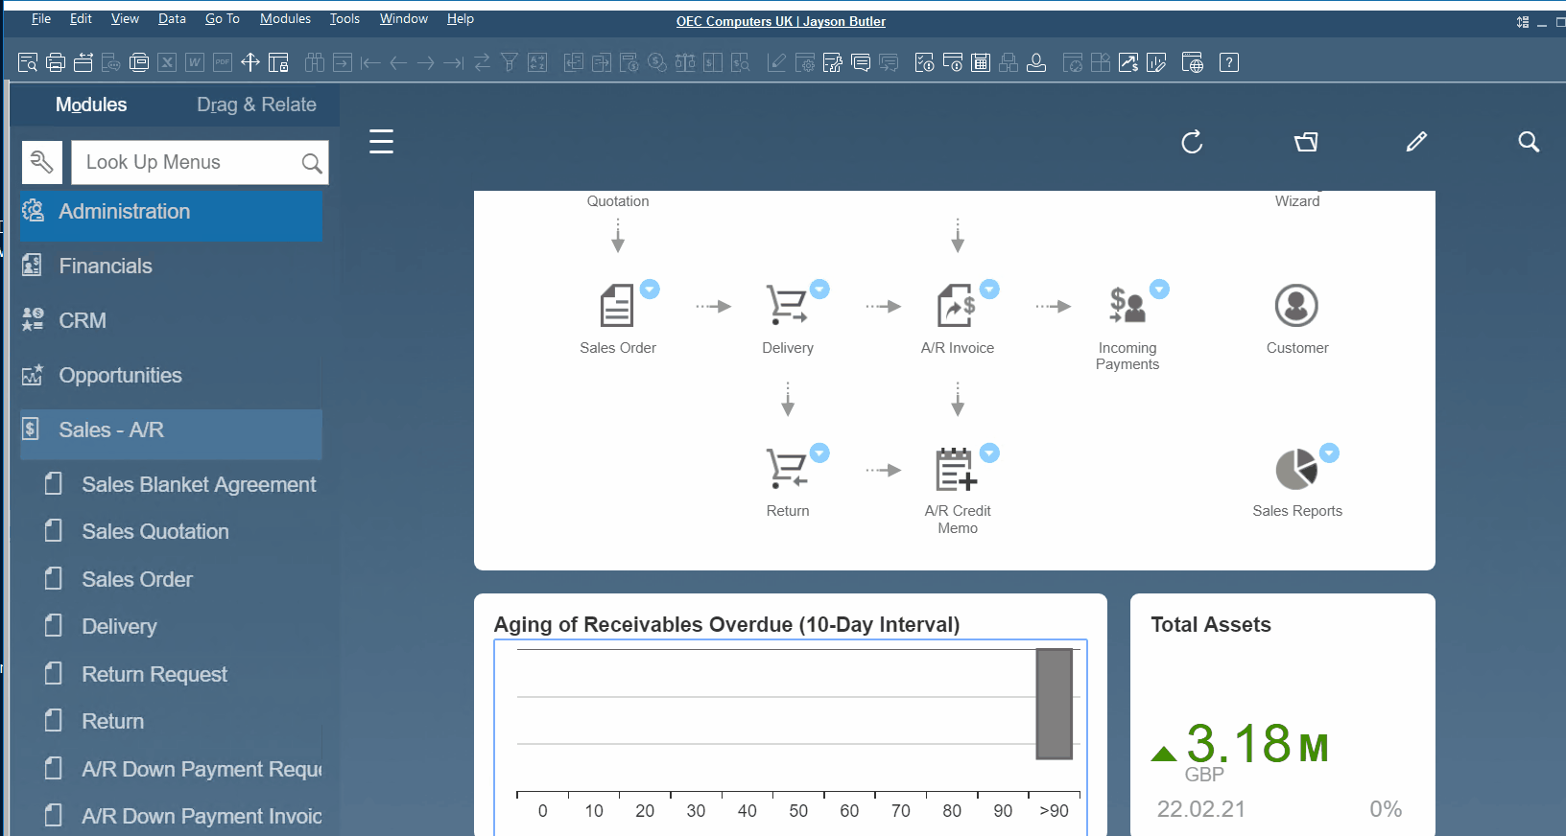This screenshot has height=836, width=1566.
Task: Click the Print icon in toolbar
Action: (56, 63)
